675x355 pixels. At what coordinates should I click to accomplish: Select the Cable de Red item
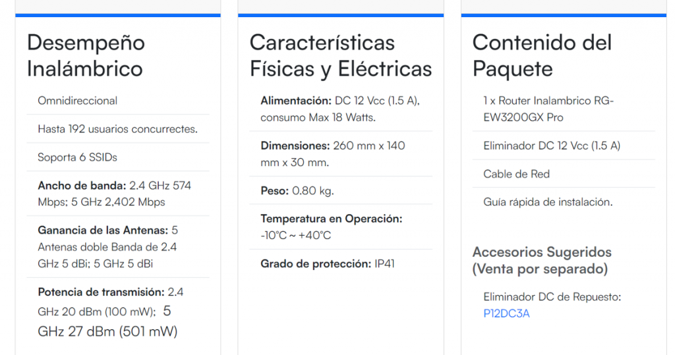point(516,174)
